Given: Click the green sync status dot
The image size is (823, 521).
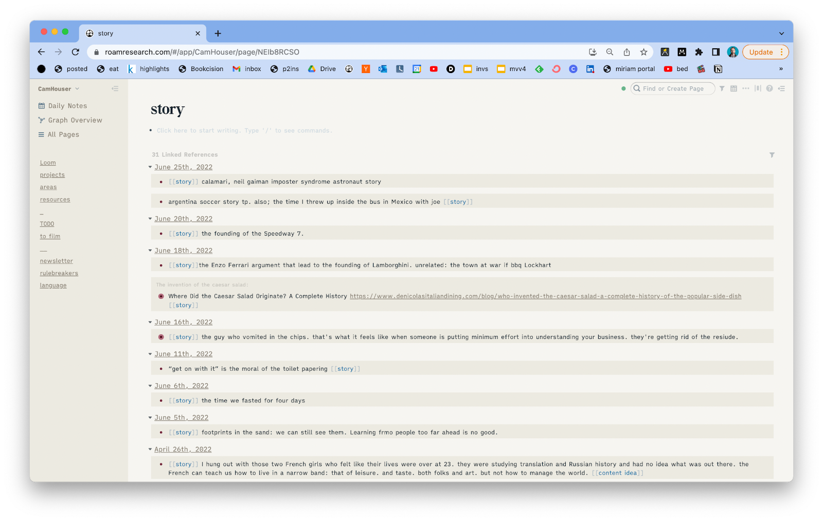Looking at the screenshot, I should pos(623,88).
